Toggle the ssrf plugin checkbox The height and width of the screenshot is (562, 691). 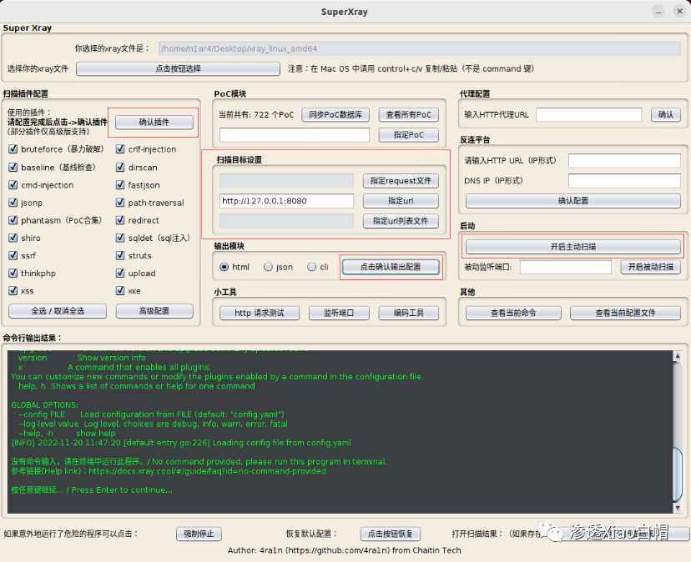(x=13, y=255)
